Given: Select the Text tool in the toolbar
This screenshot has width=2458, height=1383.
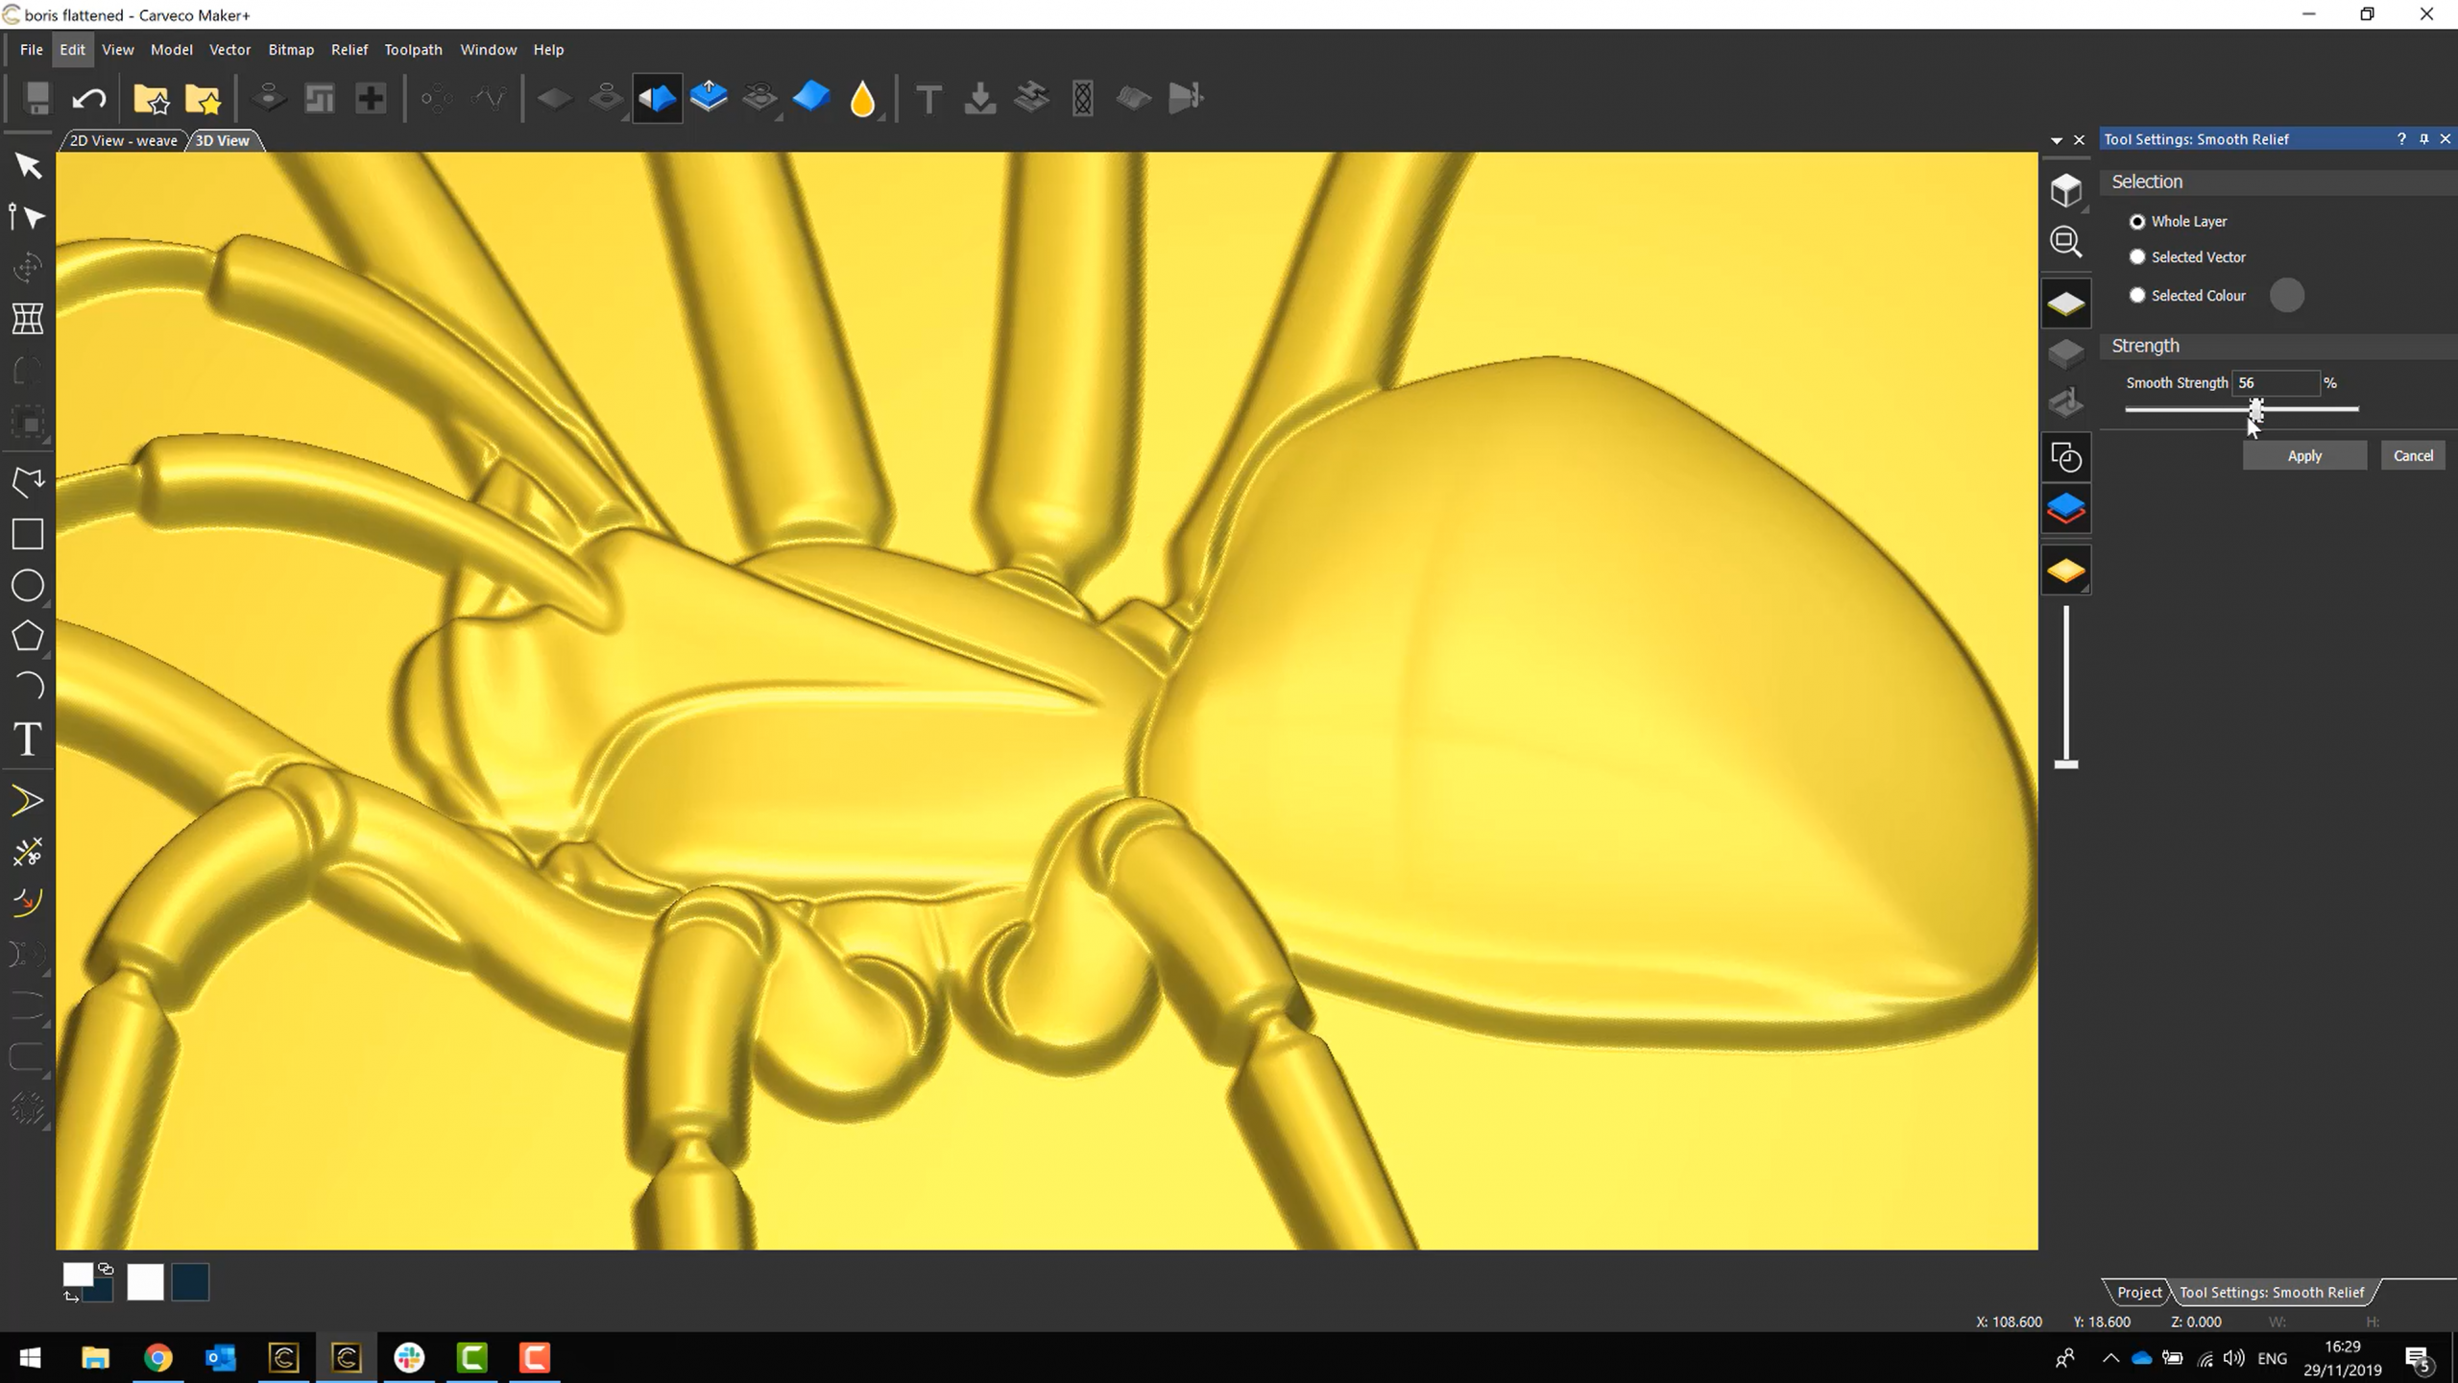Looking at the screenshot, I should [27, 740].
